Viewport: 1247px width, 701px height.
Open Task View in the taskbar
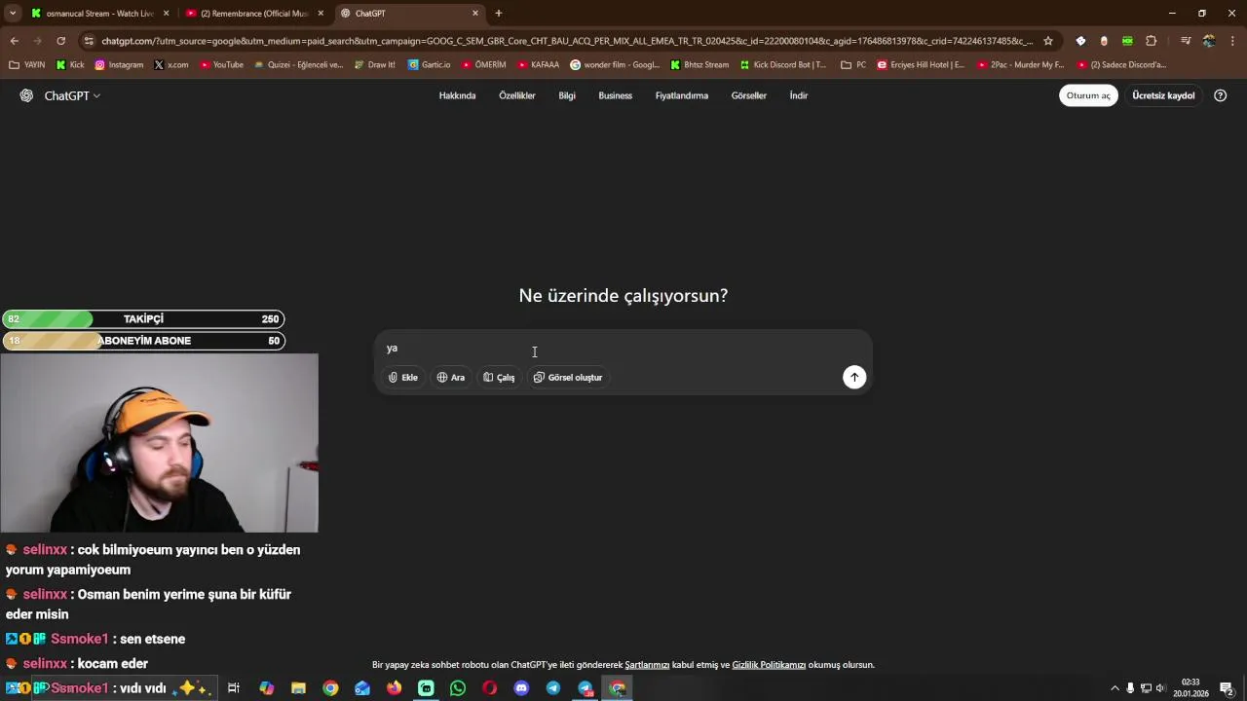point(234,688)
